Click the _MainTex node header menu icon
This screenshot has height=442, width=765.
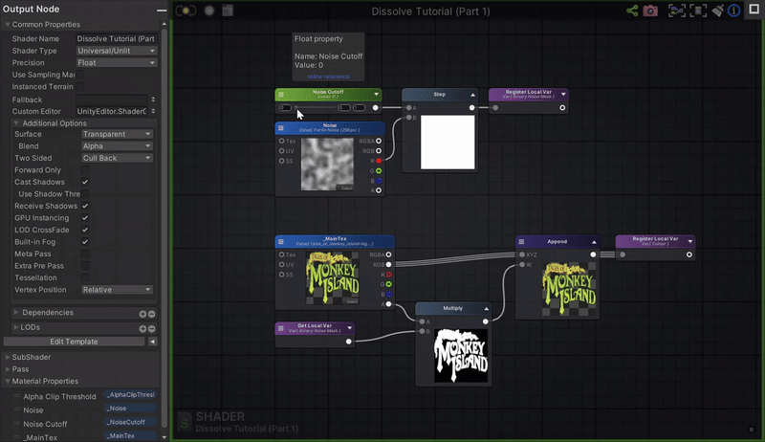(281, 241)
